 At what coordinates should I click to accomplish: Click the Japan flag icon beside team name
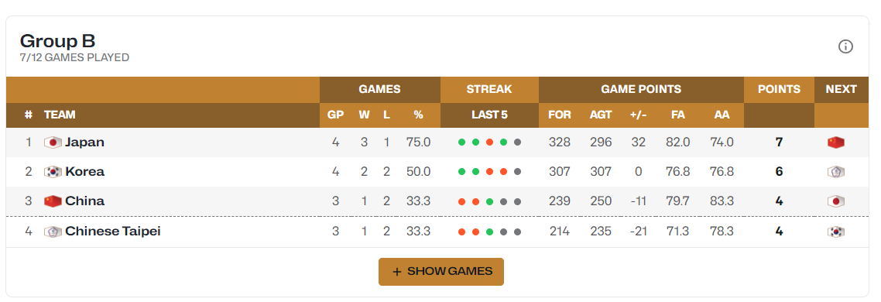[x=53, y=142]
